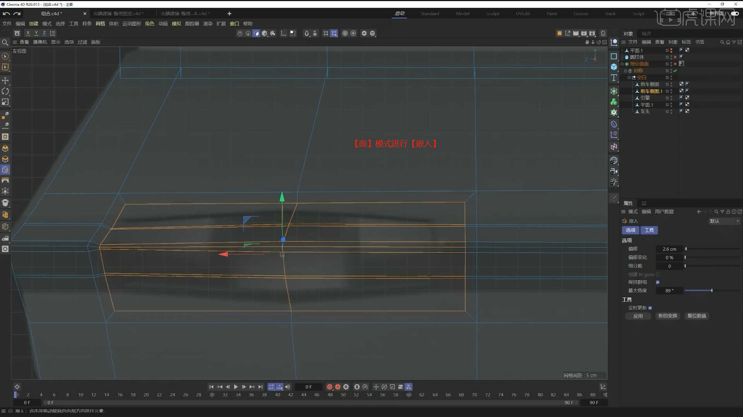Click play forward in timeline controls

pos(236,387)
